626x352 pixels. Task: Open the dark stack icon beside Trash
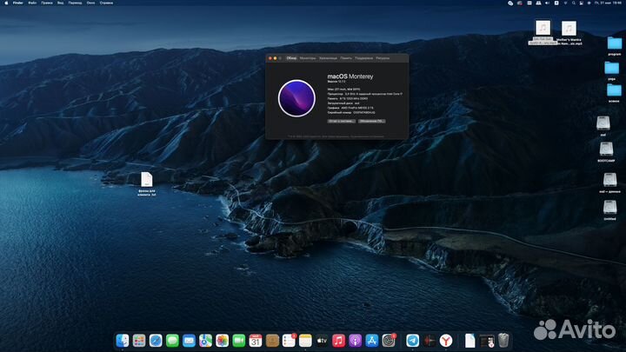pyautogui.click(x=487, y=342)
